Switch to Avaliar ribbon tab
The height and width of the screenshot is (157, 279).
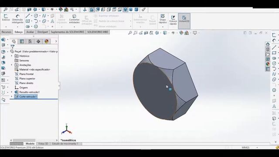tap(30, 32)
